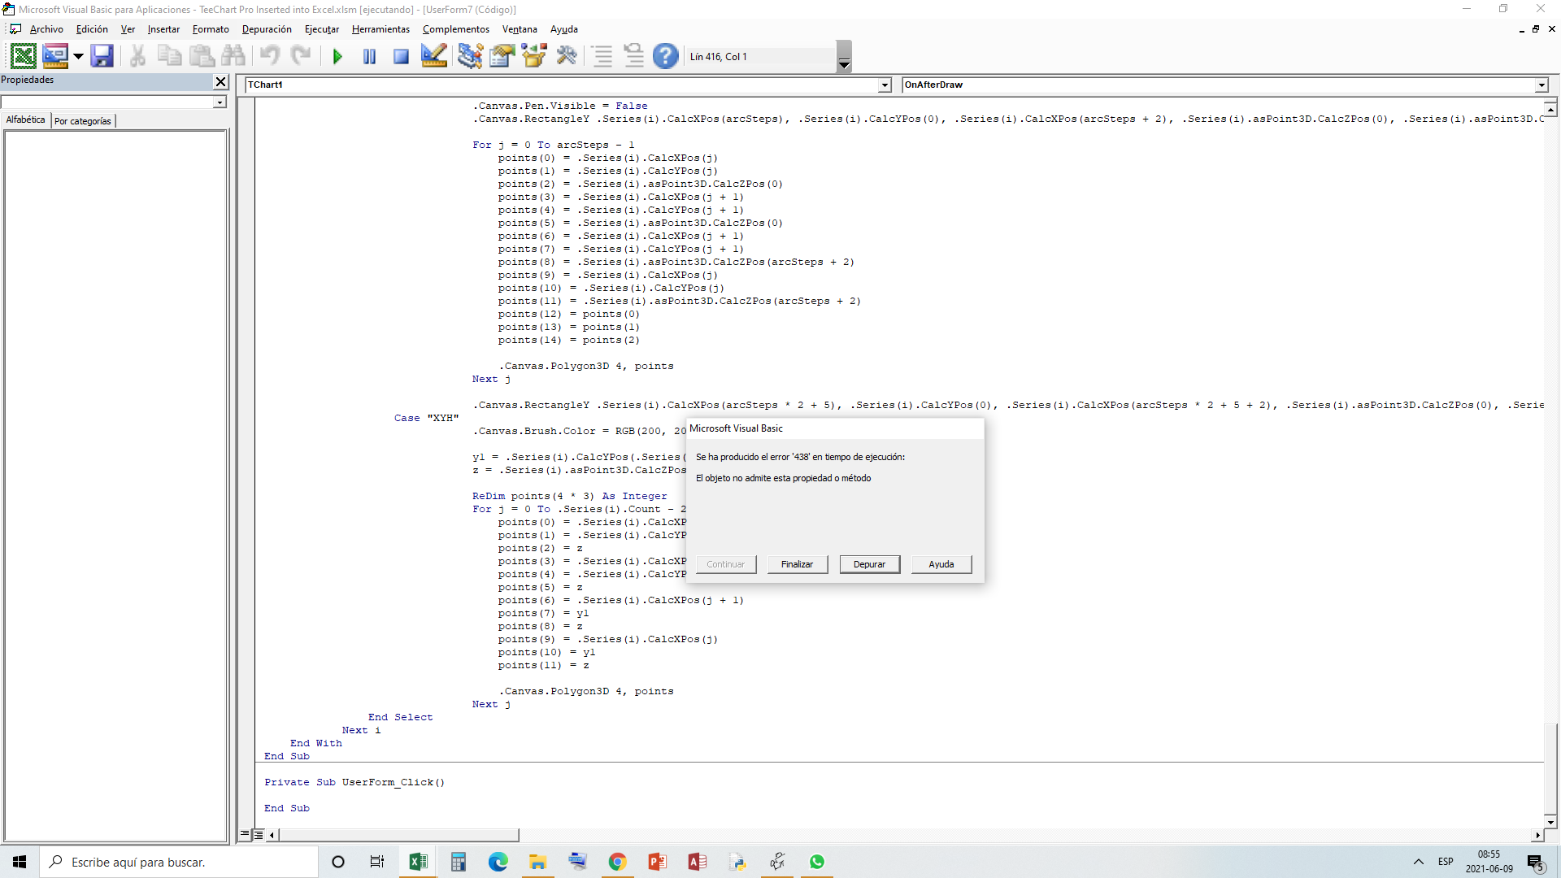Click the Cut scissors icon
This screenshot has width=1561, height=878.
click(x=137, y=56)
